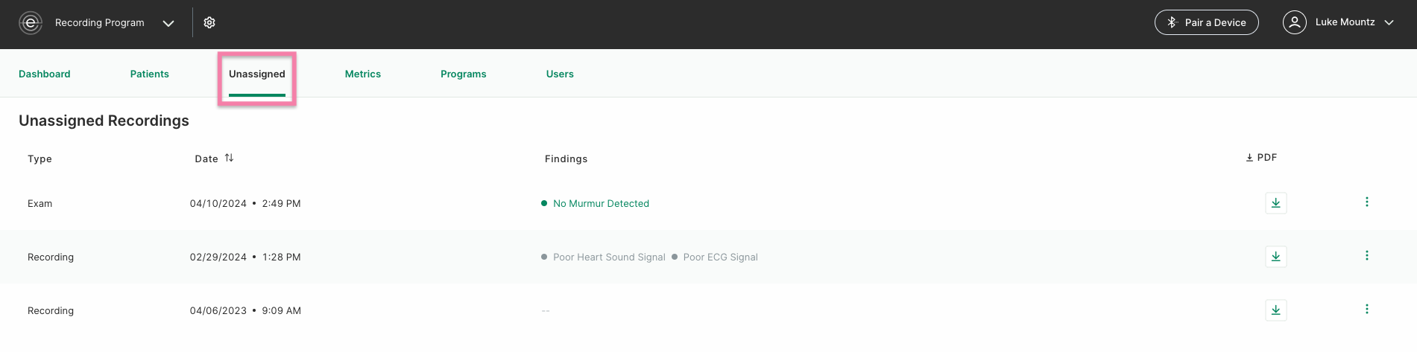
Task: Download PDF for 02/29/2024 recording
Action: 1275,257
